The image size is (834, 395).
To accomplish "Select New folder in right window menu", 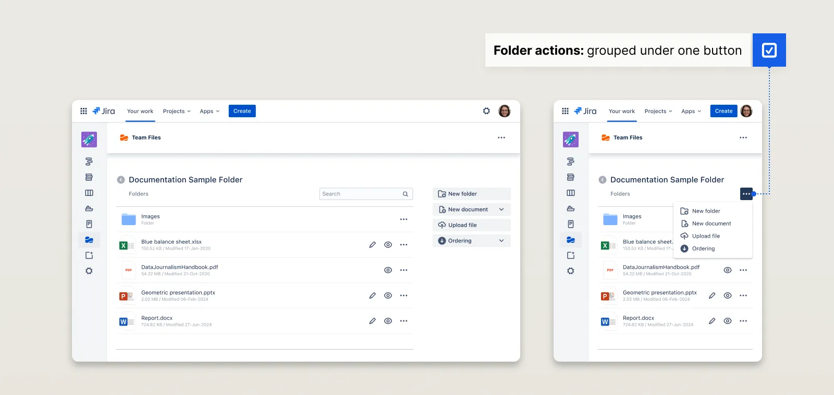I will [x=713, y=211].
